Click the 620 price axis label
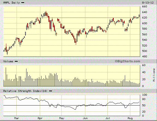 pyautogui.click(x=144, y=18)
